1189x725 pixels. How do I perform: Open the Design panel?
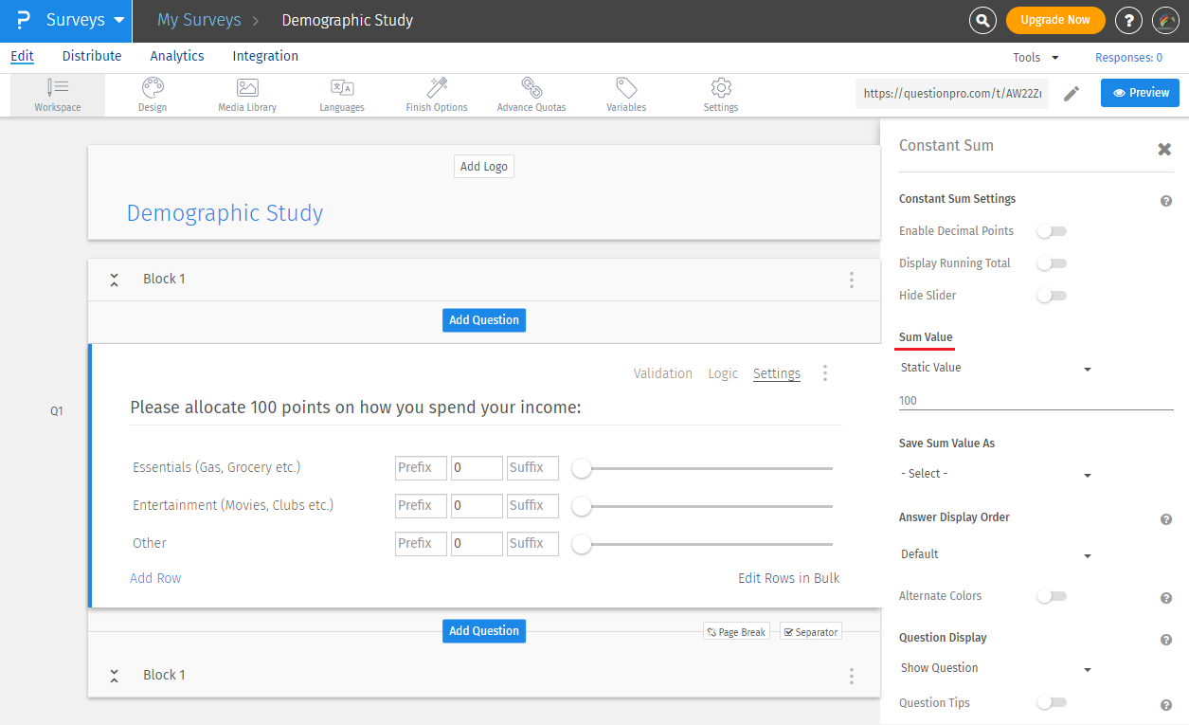tap(152, 95)
